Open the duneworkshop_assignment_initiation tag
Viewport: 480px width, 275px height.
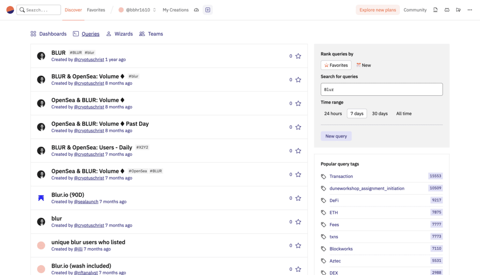(x=367, y=188)
